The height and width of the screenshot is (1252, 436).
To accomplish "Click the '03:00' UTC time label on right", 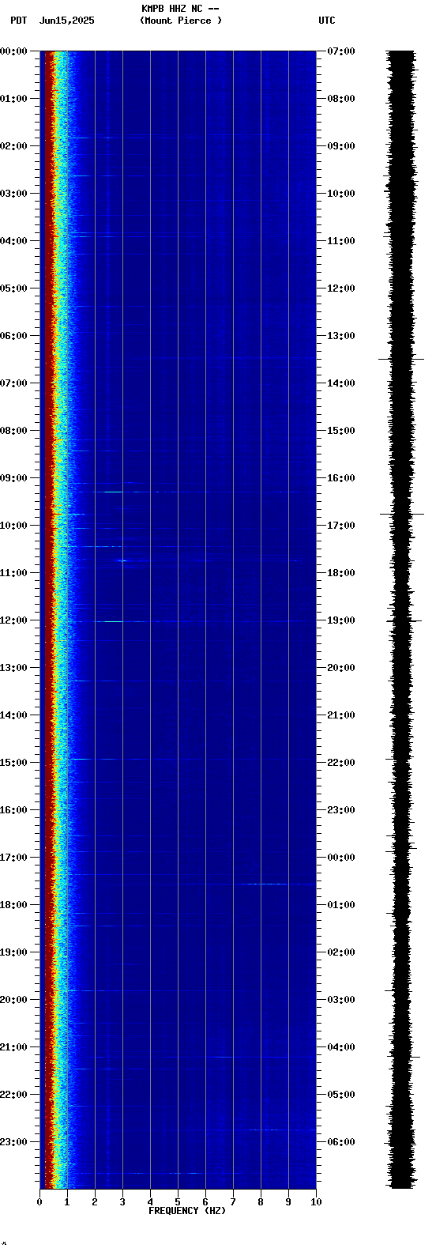I will coord(341,1000).
